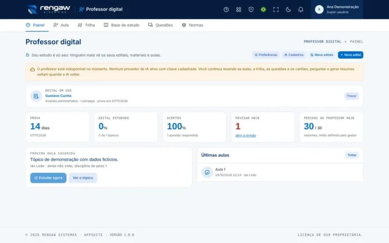Toggle fullscreen mode icon

point(276,10)
